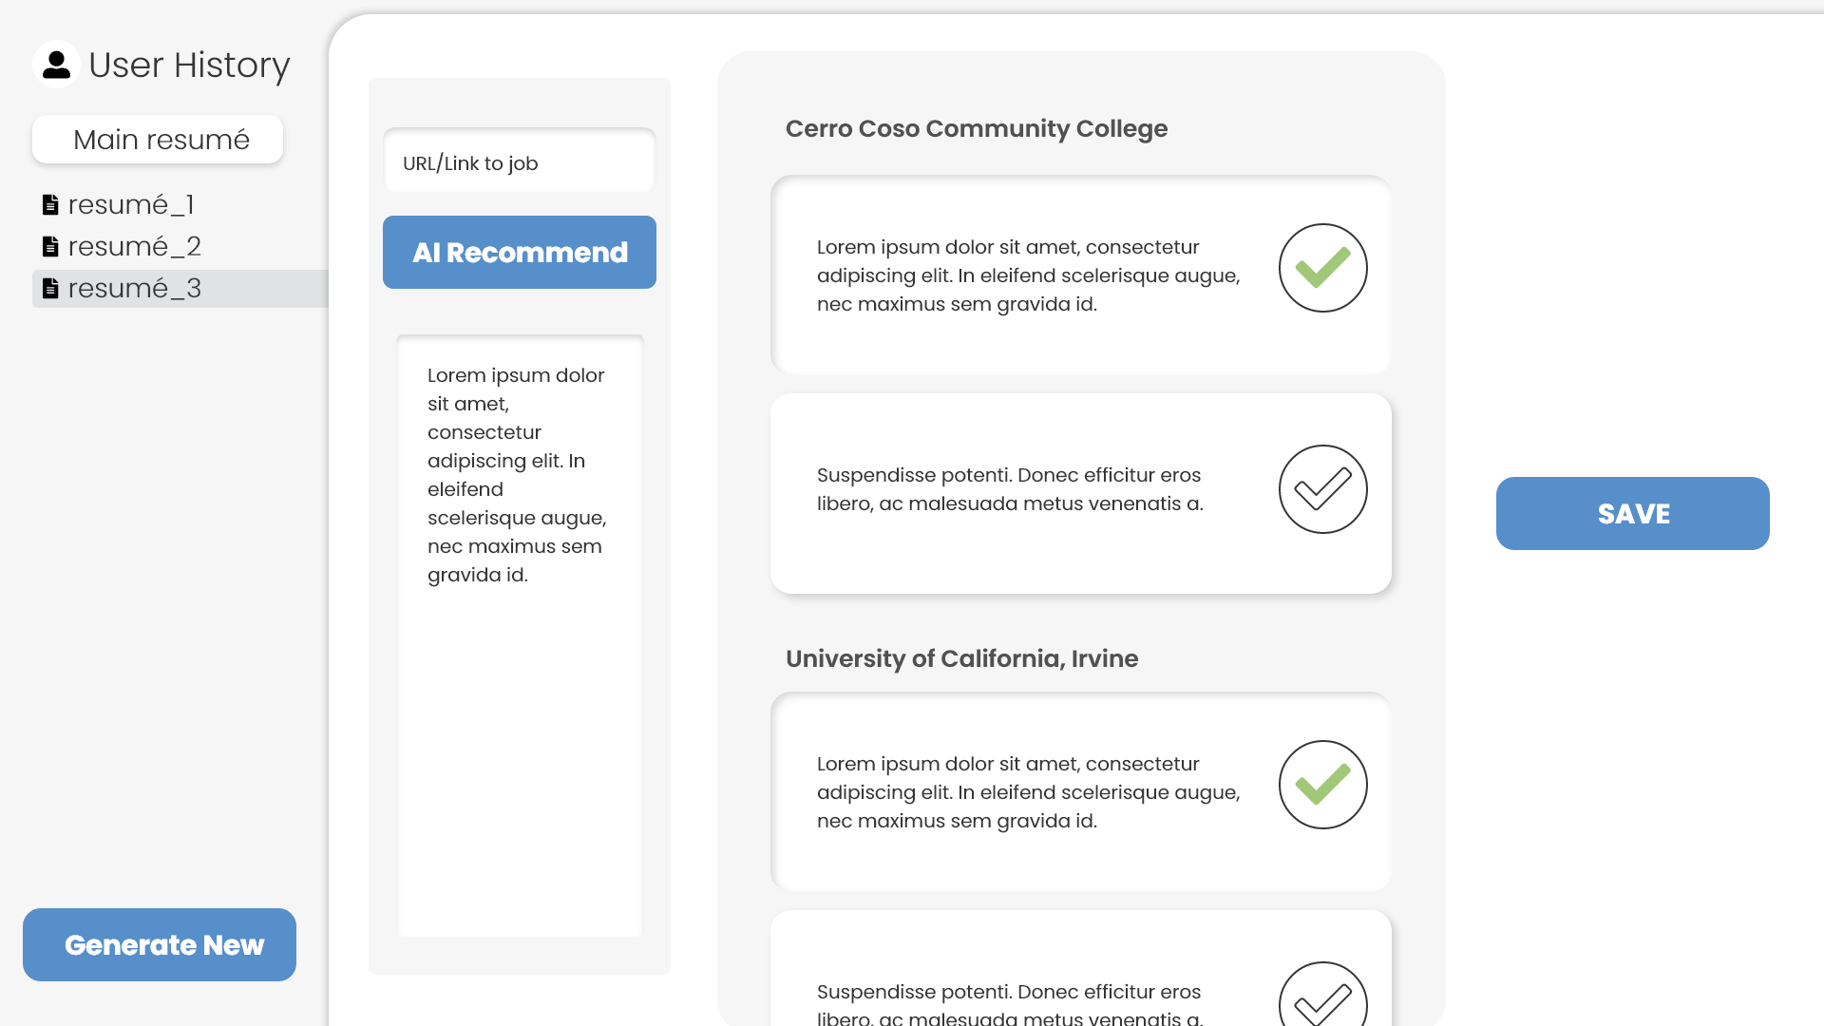Viewport: 1824px width, 1026px height.
Task: Click Generate New to create a resumé
Action: [x=160, y=944]
